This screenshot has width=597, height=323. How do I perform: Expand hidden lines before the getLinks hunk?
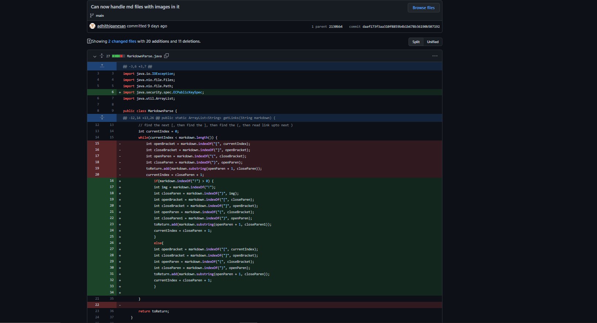pos(102,118)
